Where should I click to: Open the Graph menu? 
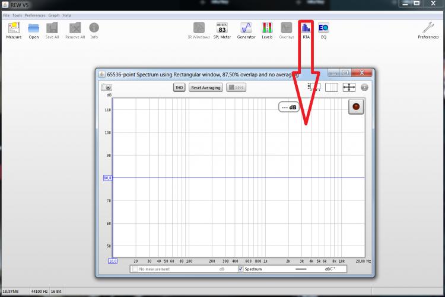tap(54, 15)
